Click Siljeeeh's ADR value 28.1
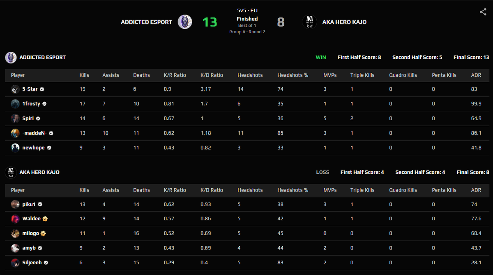The width and height of the screenshot is (493, 275). click(476, 262)
